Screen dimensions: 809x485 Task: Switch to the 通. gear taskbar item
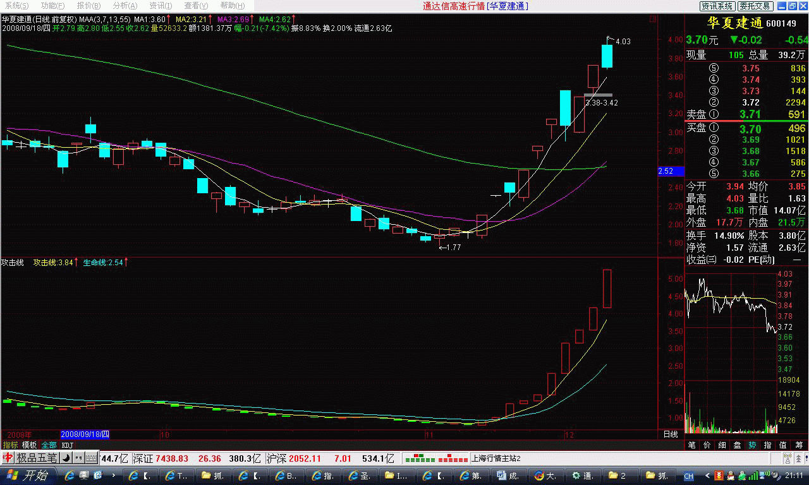(583, 476)
